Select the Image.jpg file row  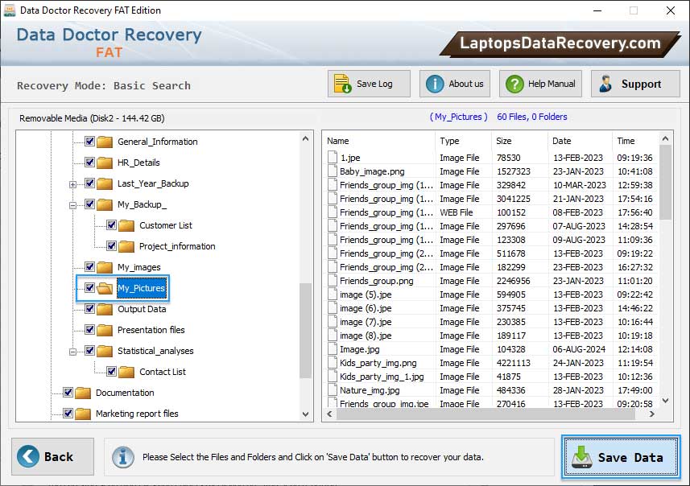click(490, 349)
